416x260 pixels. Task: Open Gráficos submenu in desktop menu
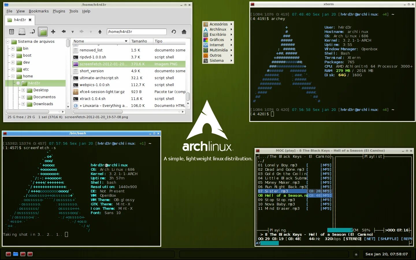[218, 40]
